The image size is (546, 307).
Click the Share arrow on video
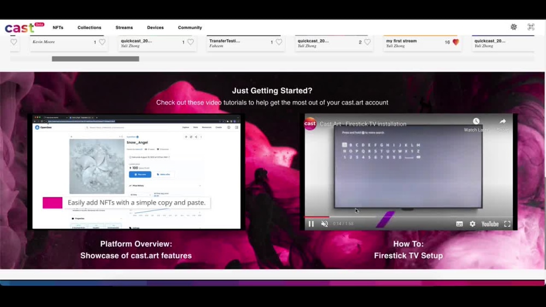[502, 121]
